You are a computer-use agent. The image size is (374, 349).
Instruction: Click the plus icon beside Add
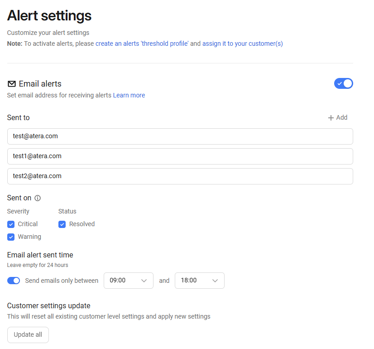coord(331,118)
